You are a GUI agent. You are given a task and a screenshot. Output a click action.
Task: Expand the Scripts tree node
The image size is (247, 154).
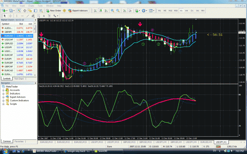pyautogui.click(x=3, y=104)
